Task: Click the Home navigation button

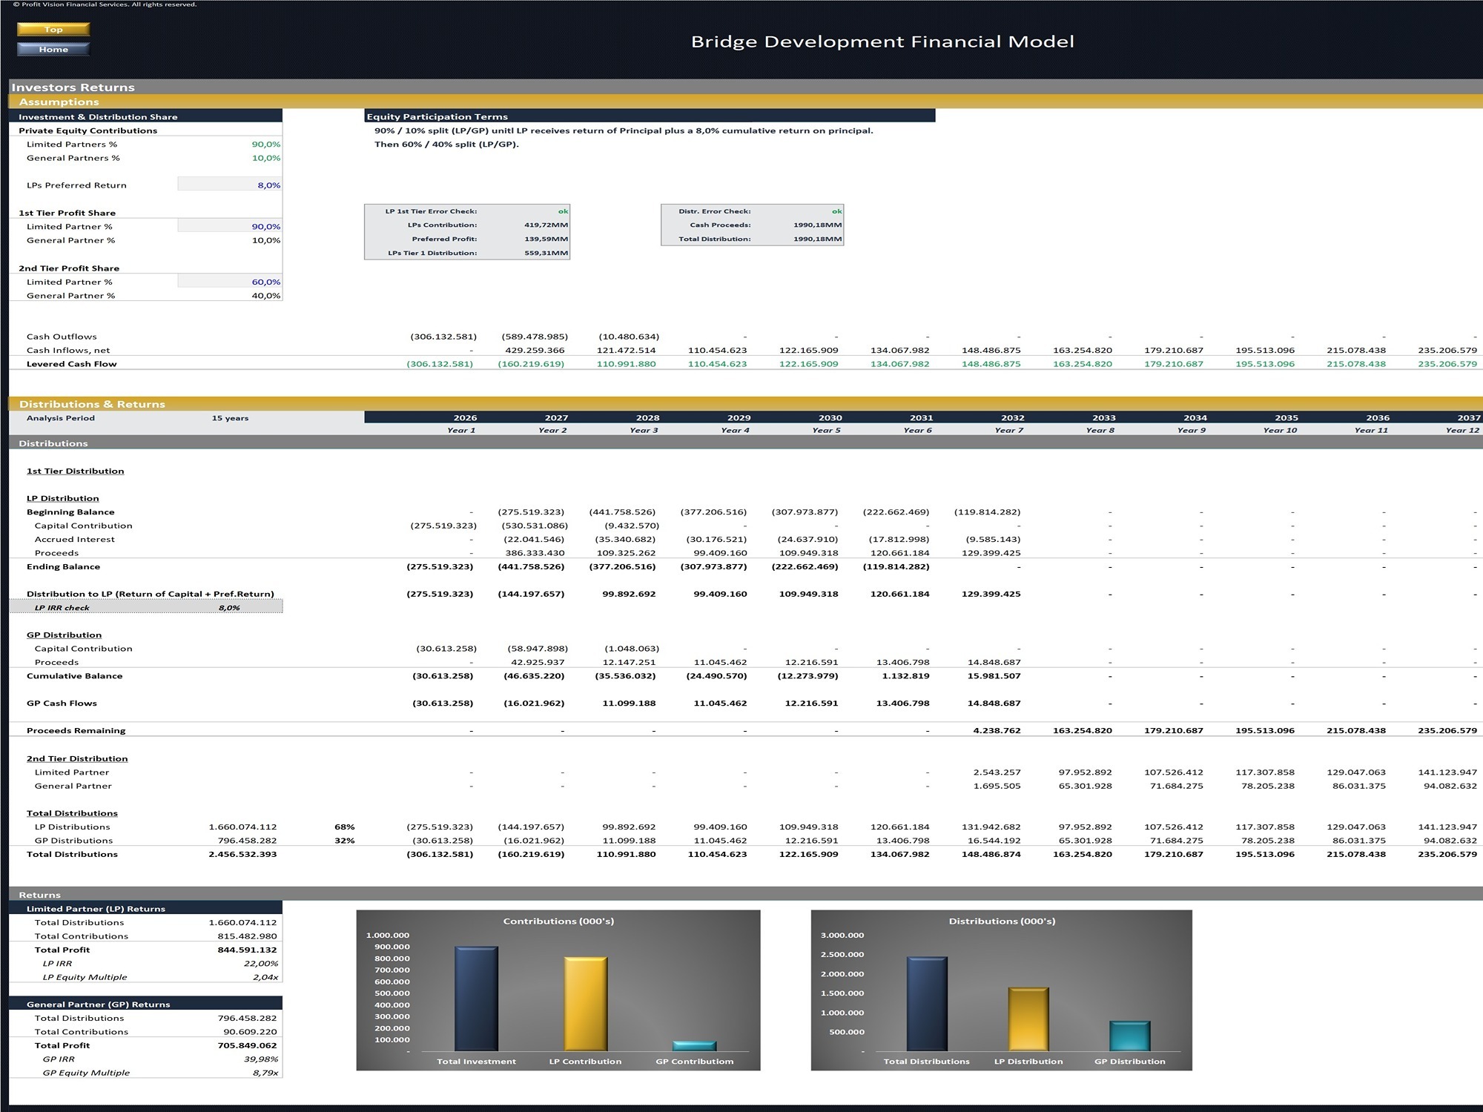Action: coord(53,50)
